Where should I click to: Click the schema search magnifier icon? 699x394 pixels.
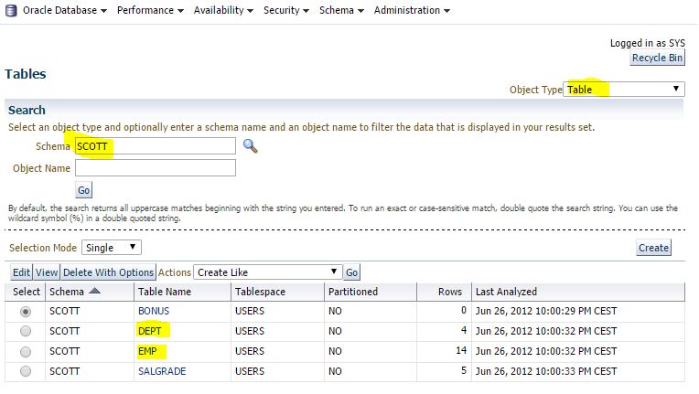tap(250, 146)
